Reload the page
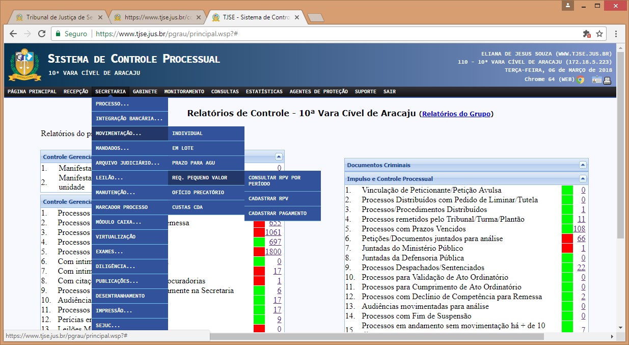The width and height of the screenshot is (629, 345). pyautogui.click(x=41, y=34)
